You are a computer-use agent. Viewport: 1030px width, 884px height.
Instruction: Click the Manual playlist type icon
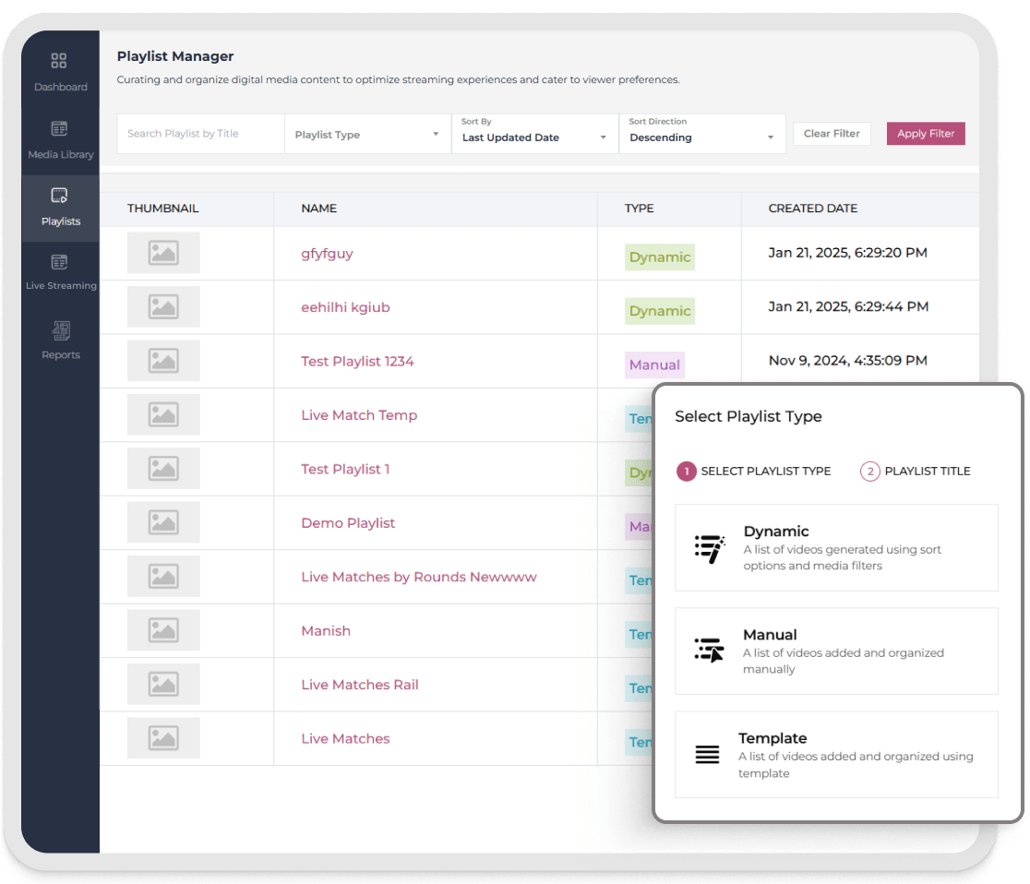[x=709, y=651]
